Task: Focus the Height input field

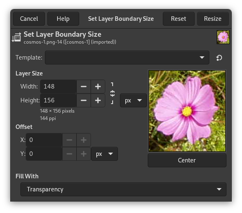Action: tap(58, 100)
